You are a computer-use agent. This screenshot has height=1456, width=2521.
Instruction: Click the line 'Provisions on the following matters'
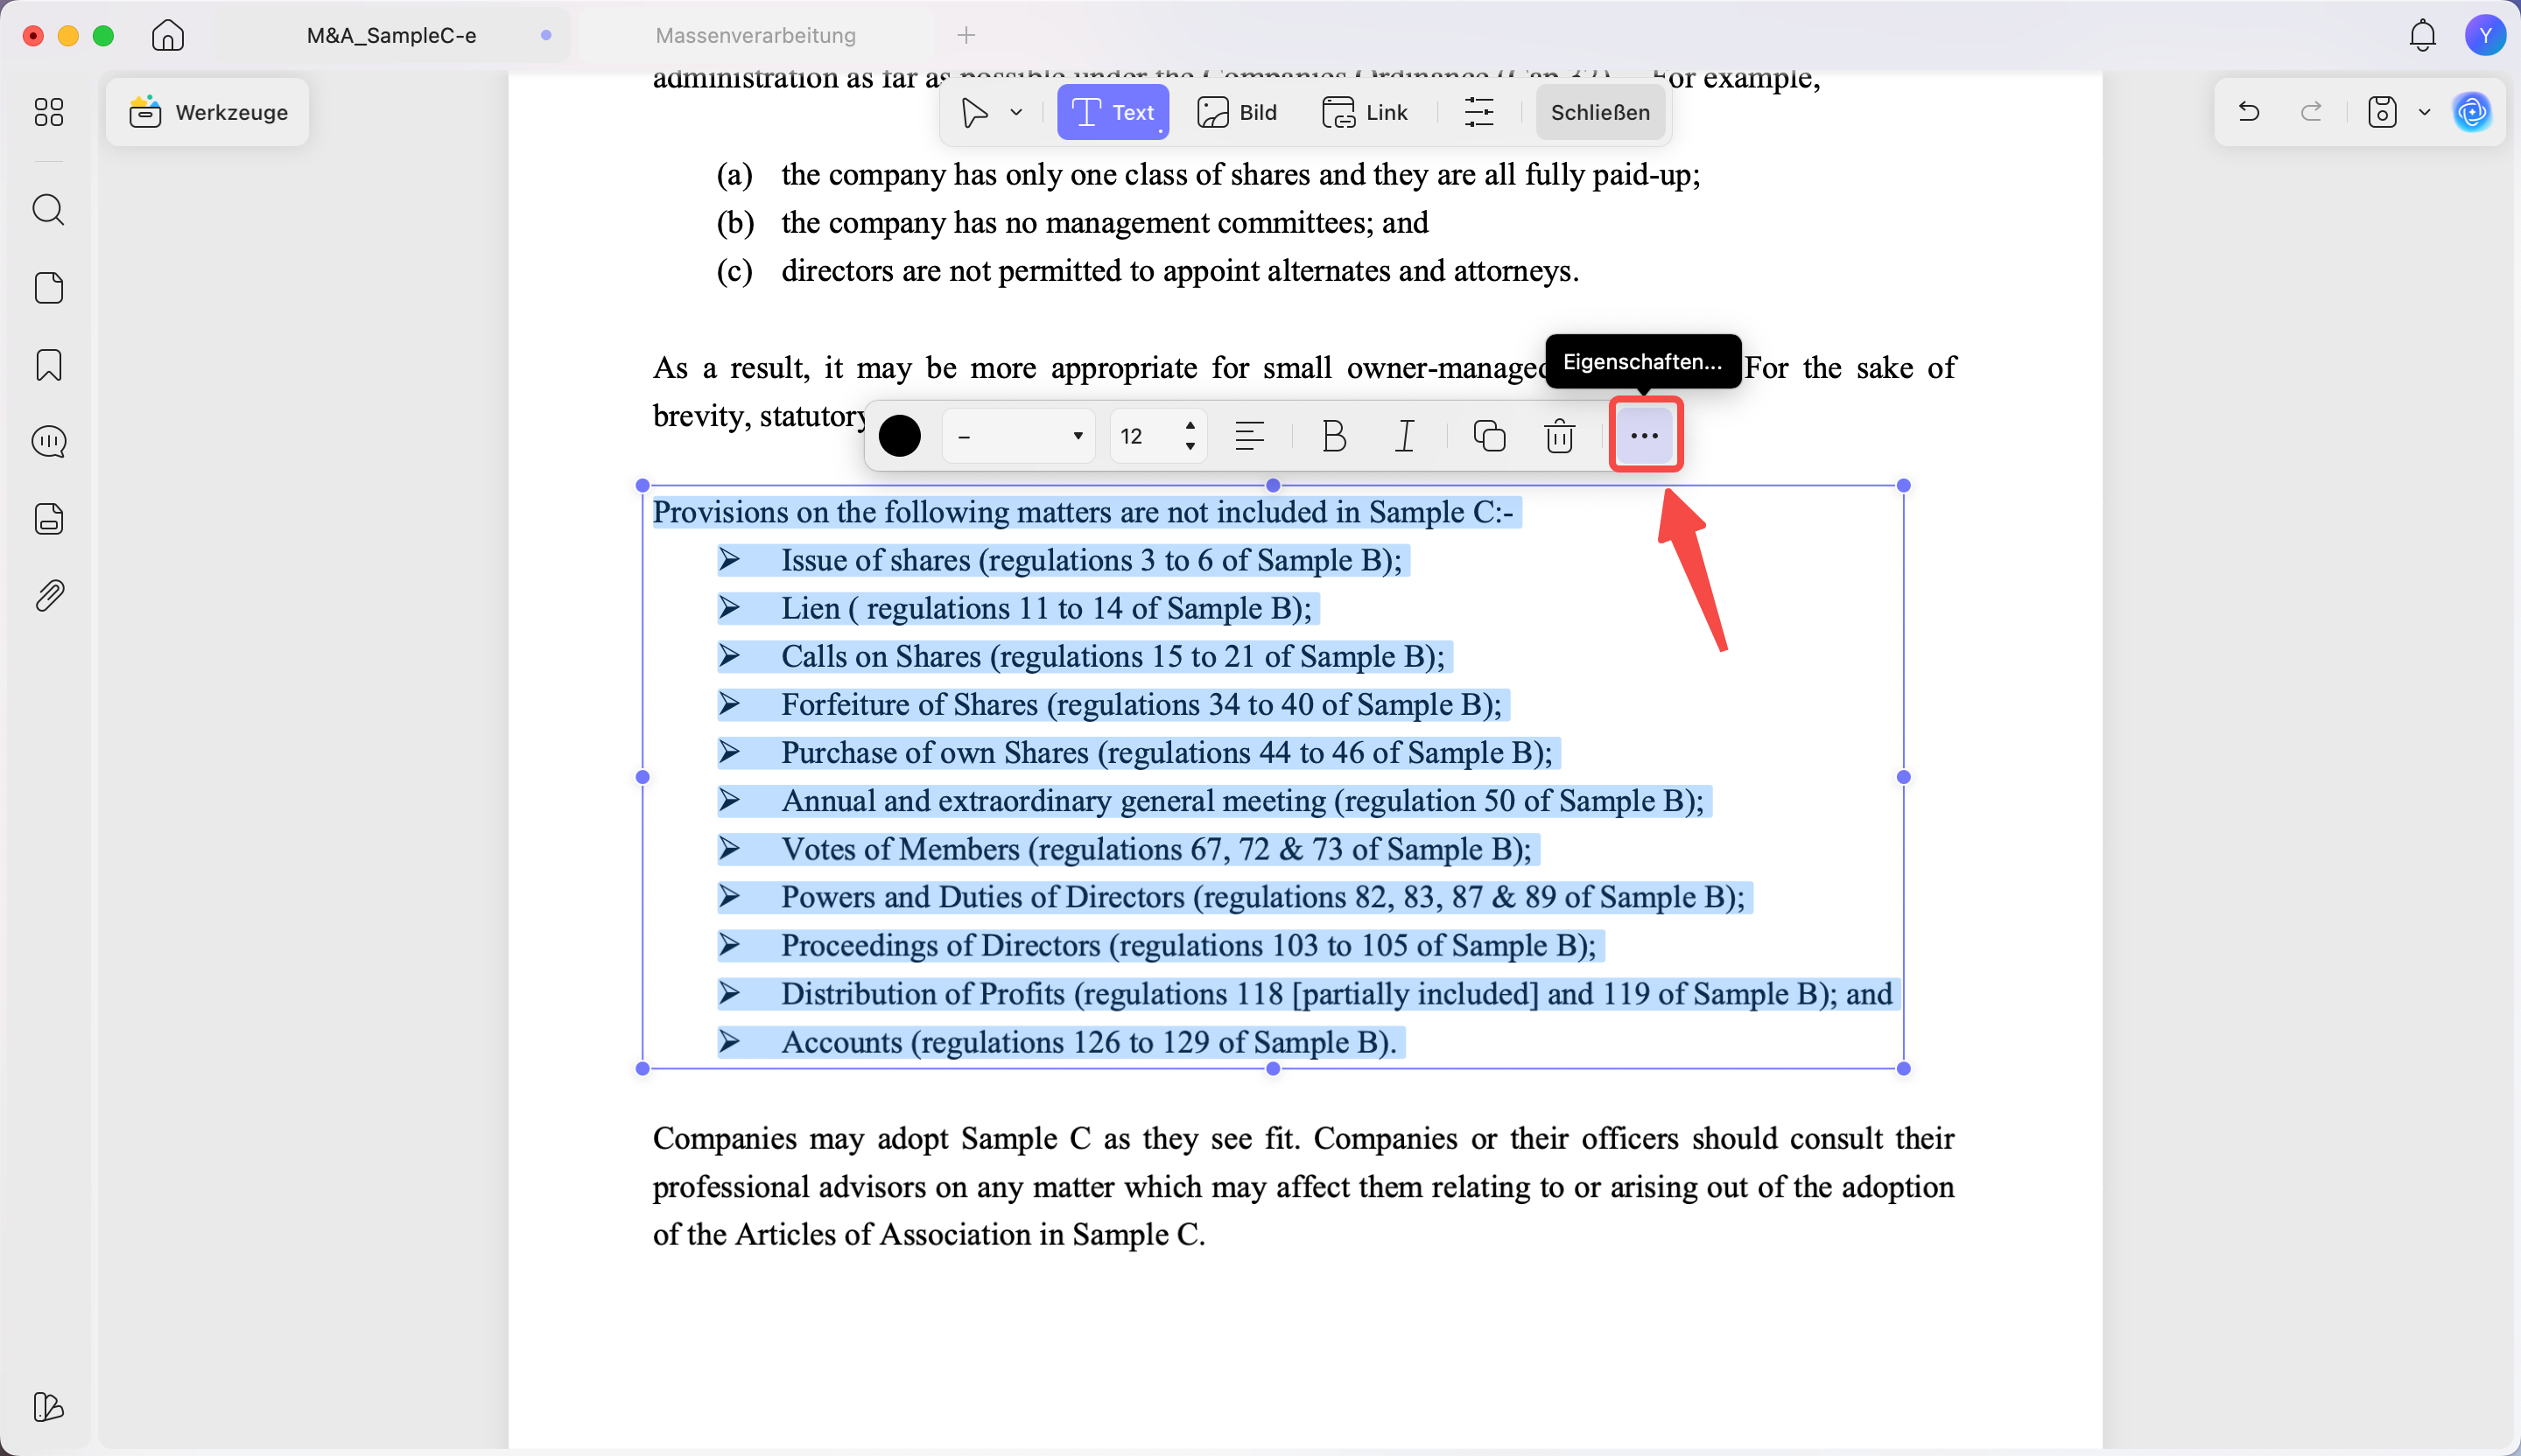pyautogui.click(x=1084, y=512)
